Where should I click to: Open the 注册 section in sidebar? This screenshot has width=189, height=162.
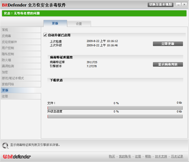[21, 96]
